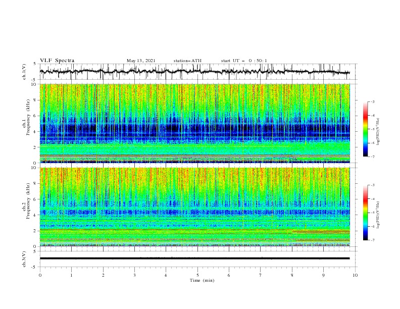Click the ch.1 spectrogram panel

pos(195,123)
